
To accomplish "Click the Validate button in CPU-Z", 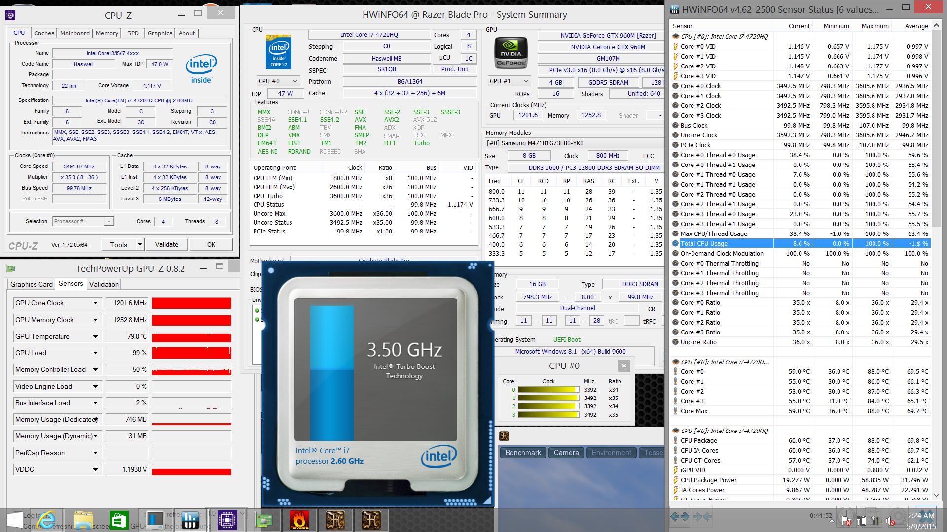I will pyautogui.click(x=167, y=244).
